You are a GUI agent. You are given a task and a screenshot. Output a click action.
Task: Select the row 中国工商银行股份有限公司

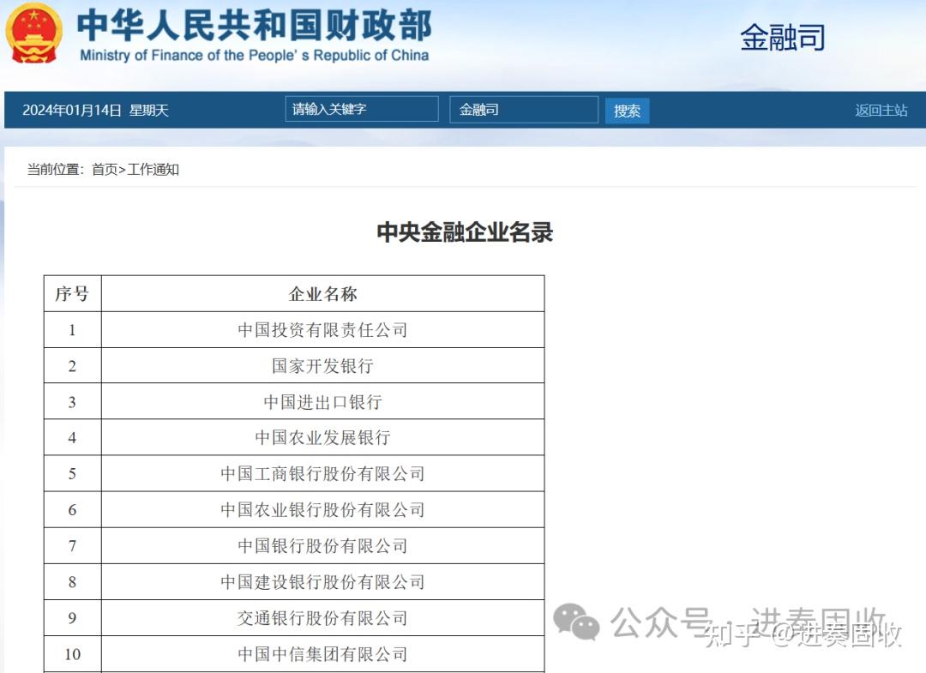(x=294, y=473)
